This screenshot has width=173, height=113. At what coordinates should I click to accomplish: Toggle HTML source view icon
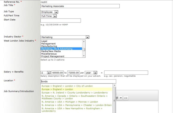[x=126, y=98]
